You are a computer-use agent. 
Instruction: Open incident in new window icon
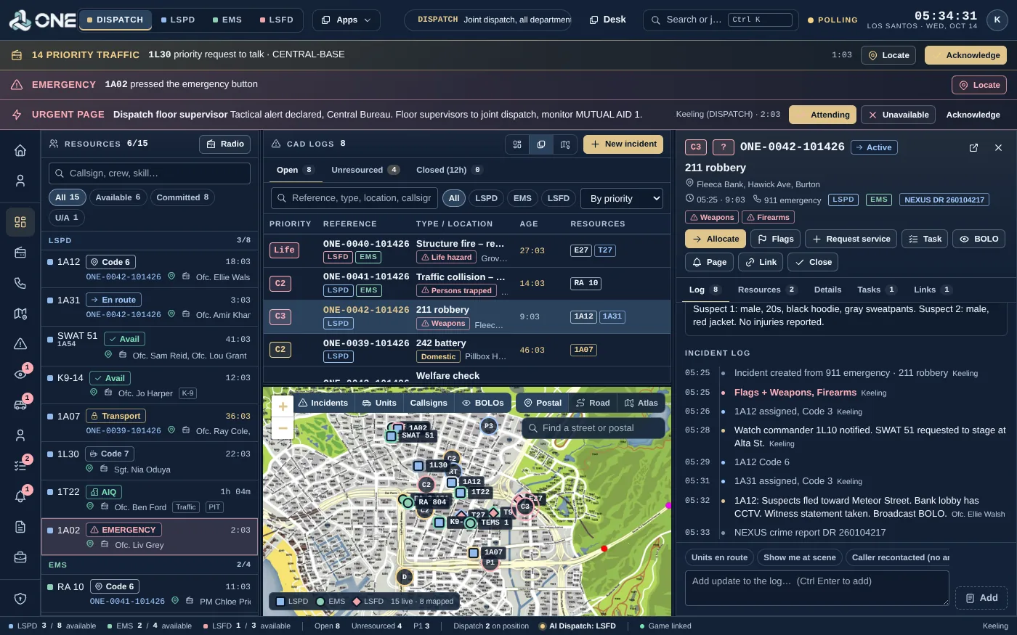click(973, 147)
